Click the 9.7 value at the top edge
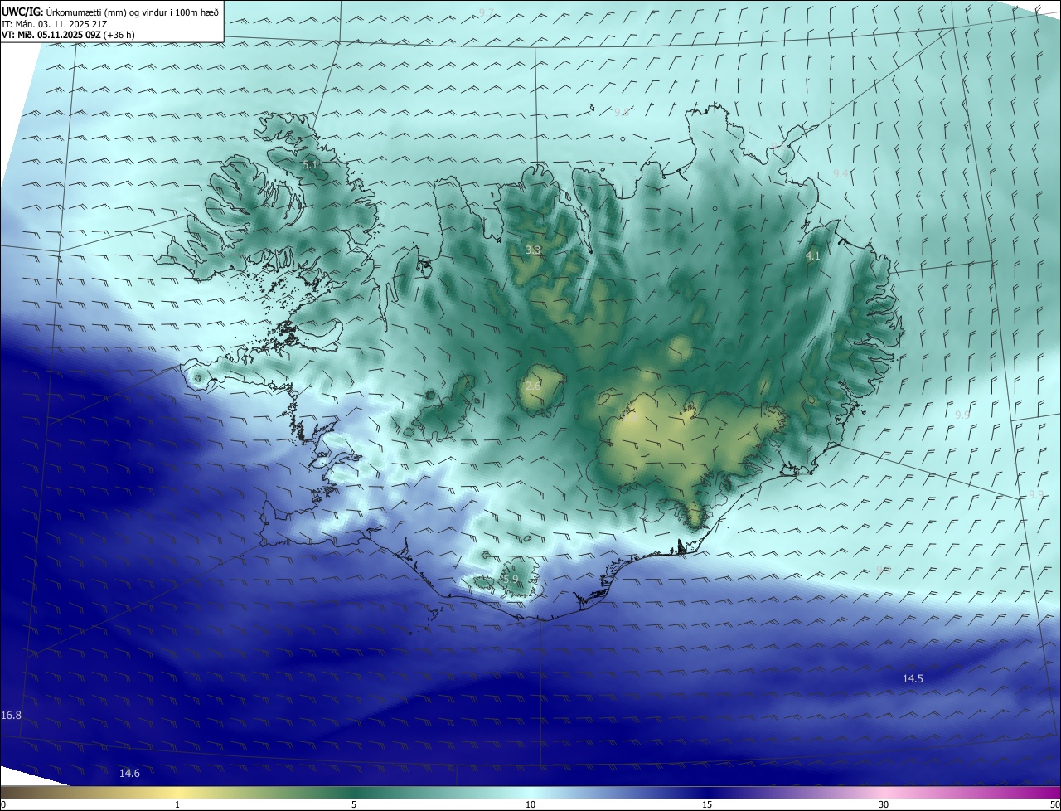1061x811 pixels. point(487,12)
